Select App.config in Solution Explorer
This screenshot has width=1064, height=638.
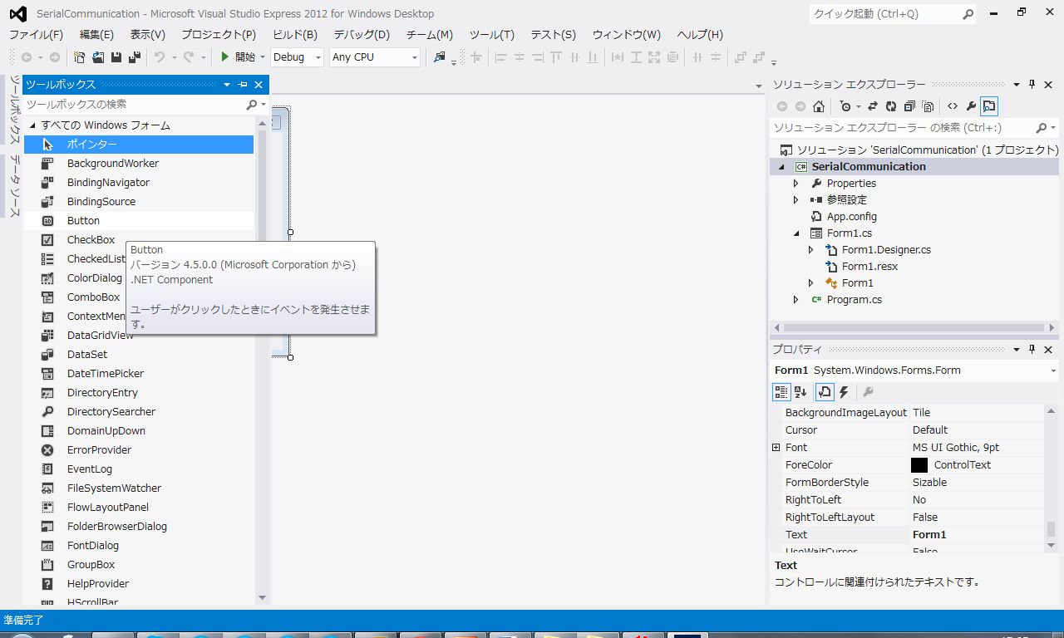tap(851, 216)
